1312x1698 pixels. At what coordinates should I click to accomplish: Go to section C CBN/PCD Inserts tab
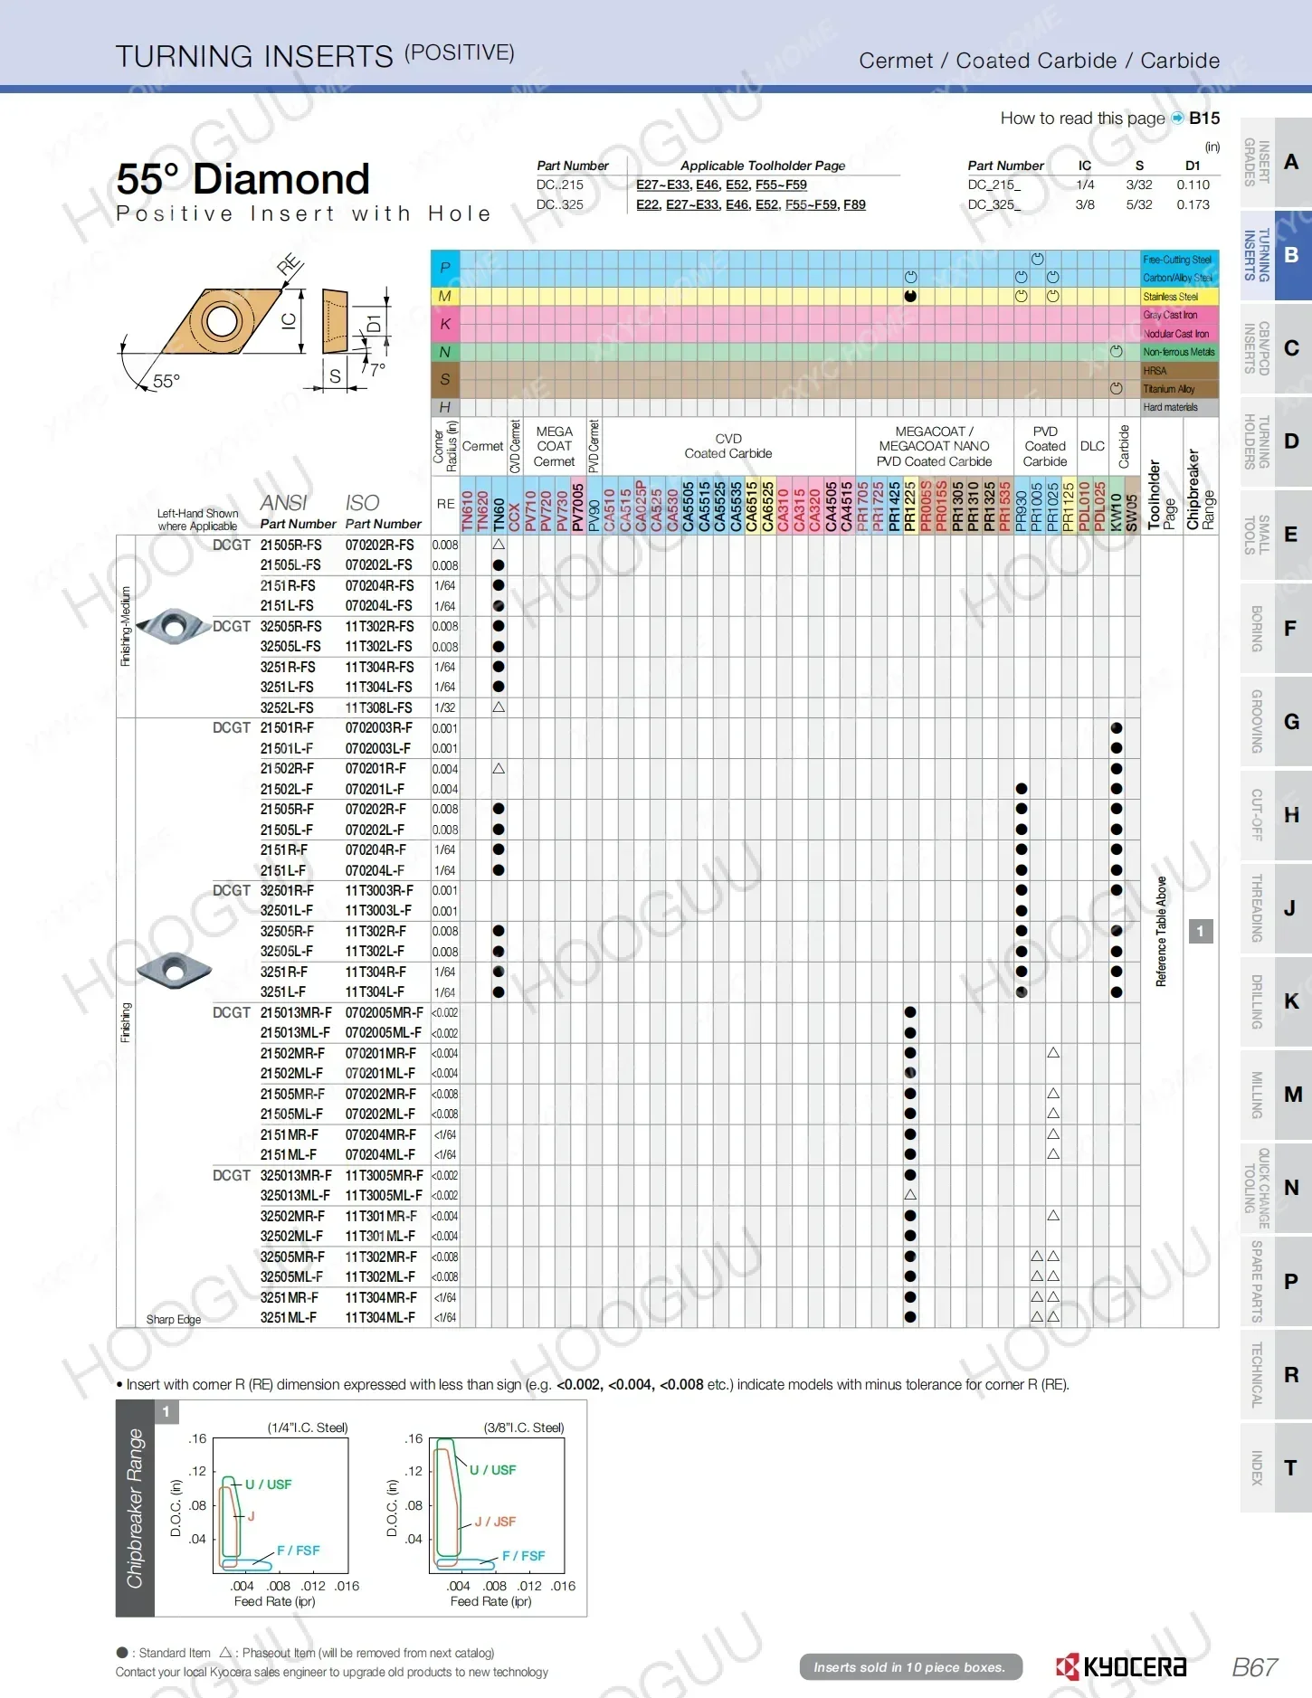(1275, 349)
